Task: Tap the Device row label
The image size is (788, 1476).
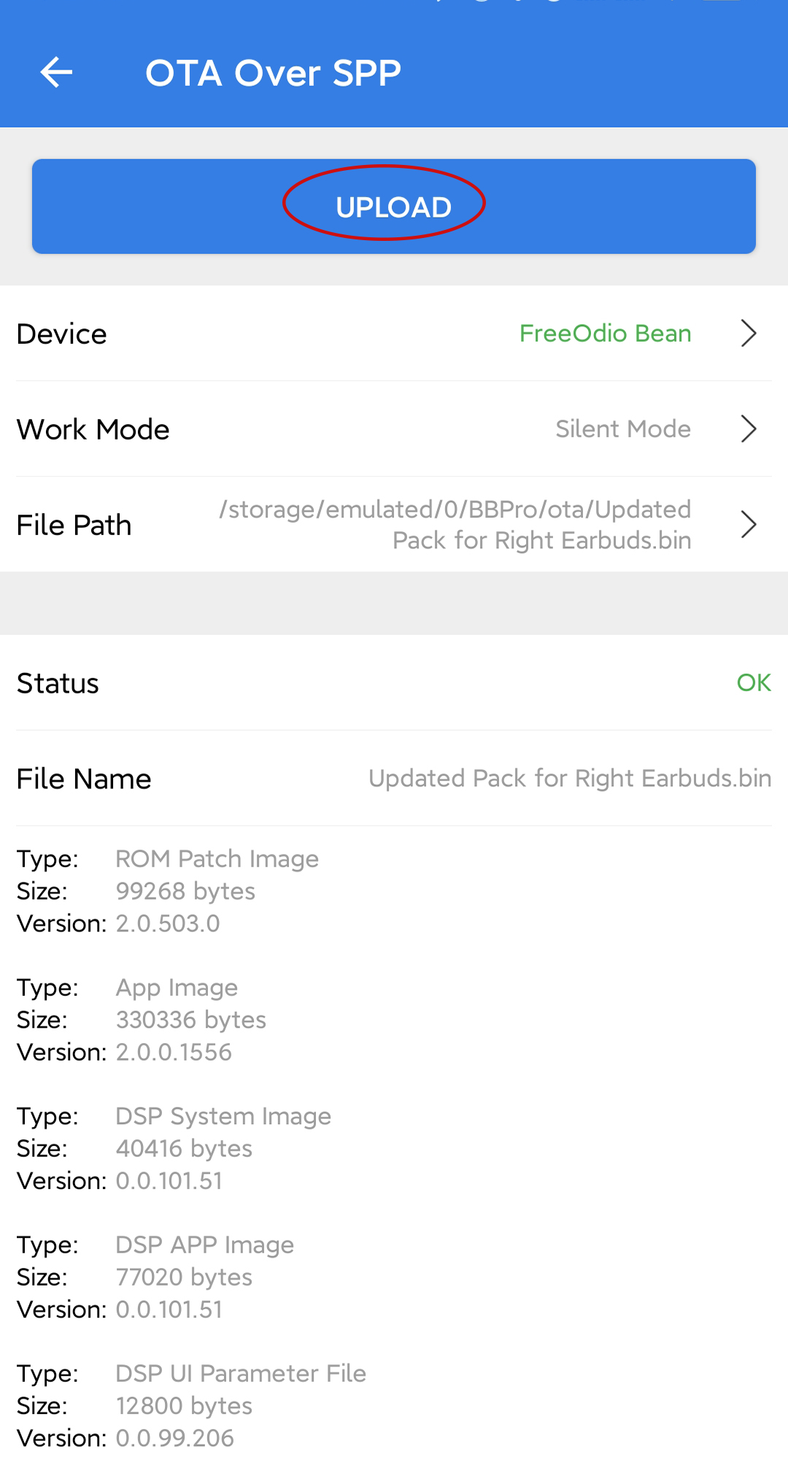Action: [62, 334]
